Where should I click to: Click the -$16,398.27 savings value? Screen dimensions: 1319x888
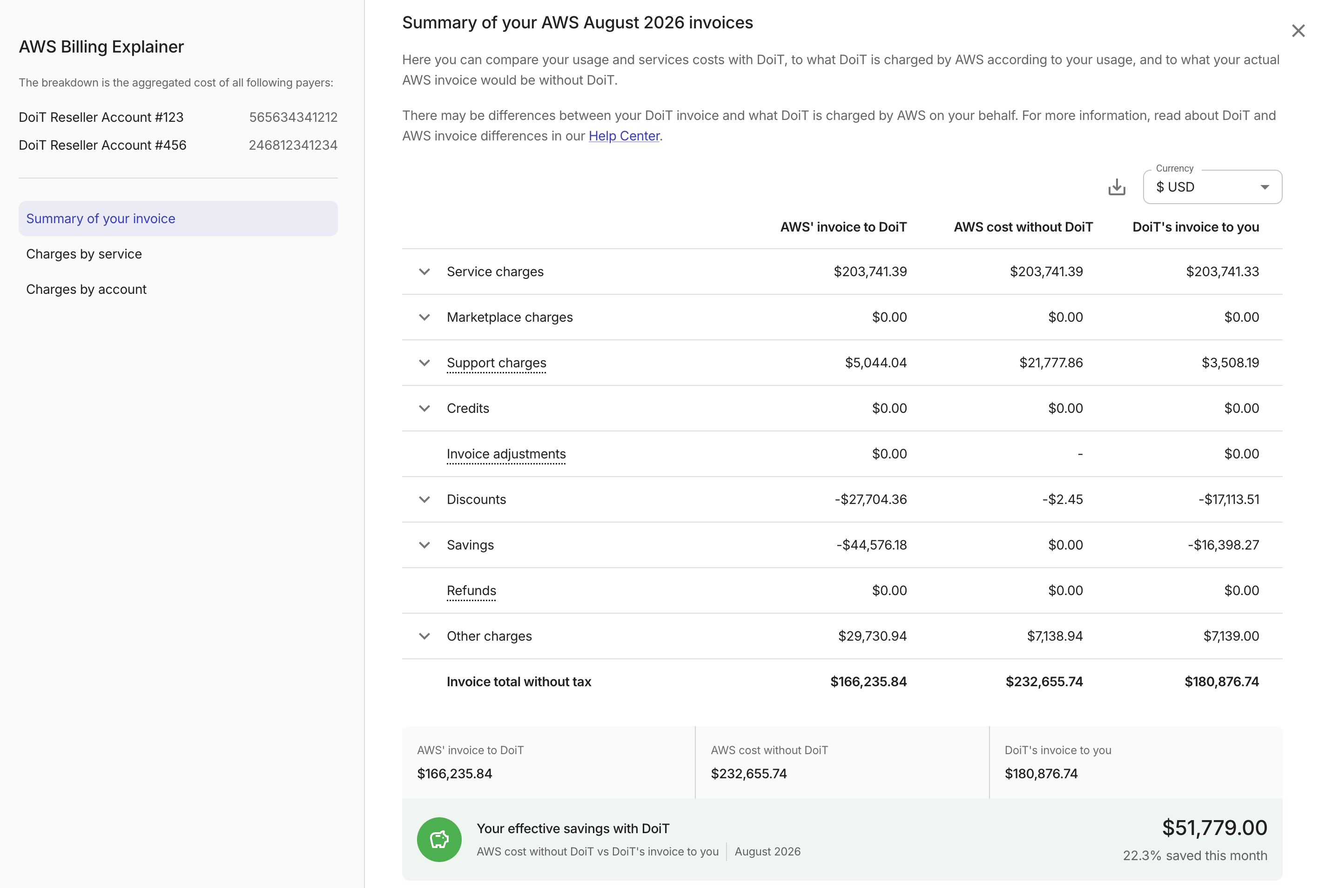pos(1223,545)
